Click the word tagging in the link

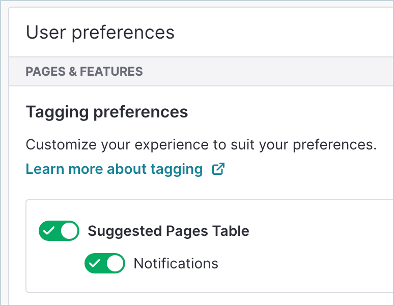tap(177, 169)
